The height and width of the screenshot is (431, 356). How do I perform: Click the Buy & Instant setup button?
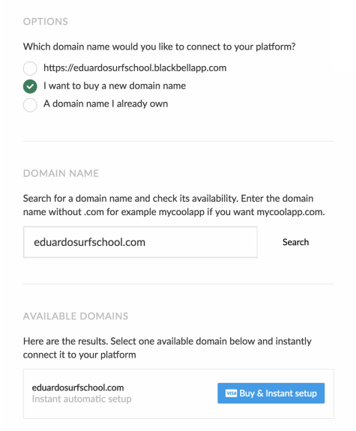click(x=271, y=393)
